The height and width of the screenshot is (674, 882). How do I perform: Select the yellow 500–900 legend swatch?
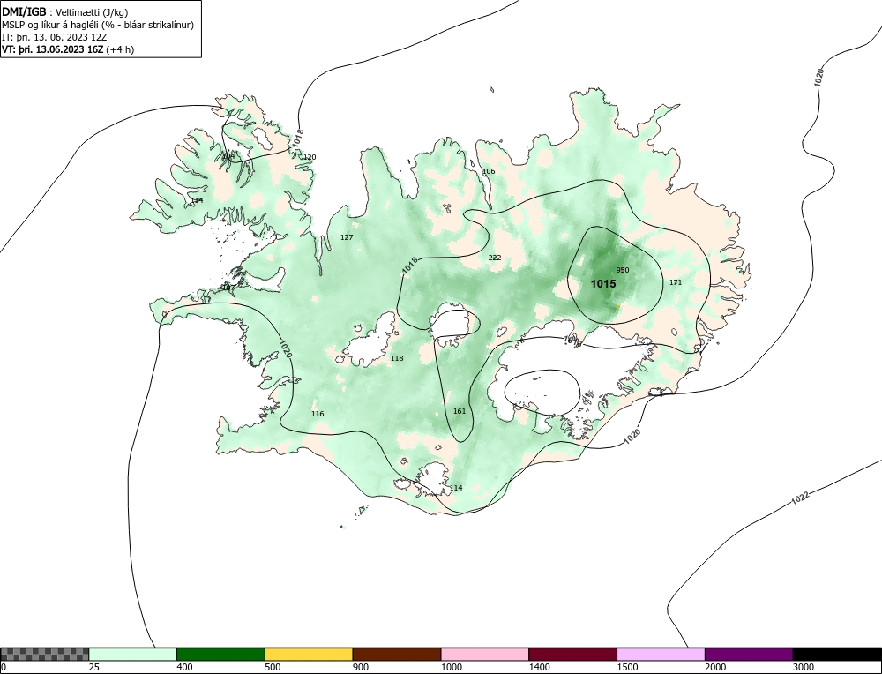tap(309, 654)
